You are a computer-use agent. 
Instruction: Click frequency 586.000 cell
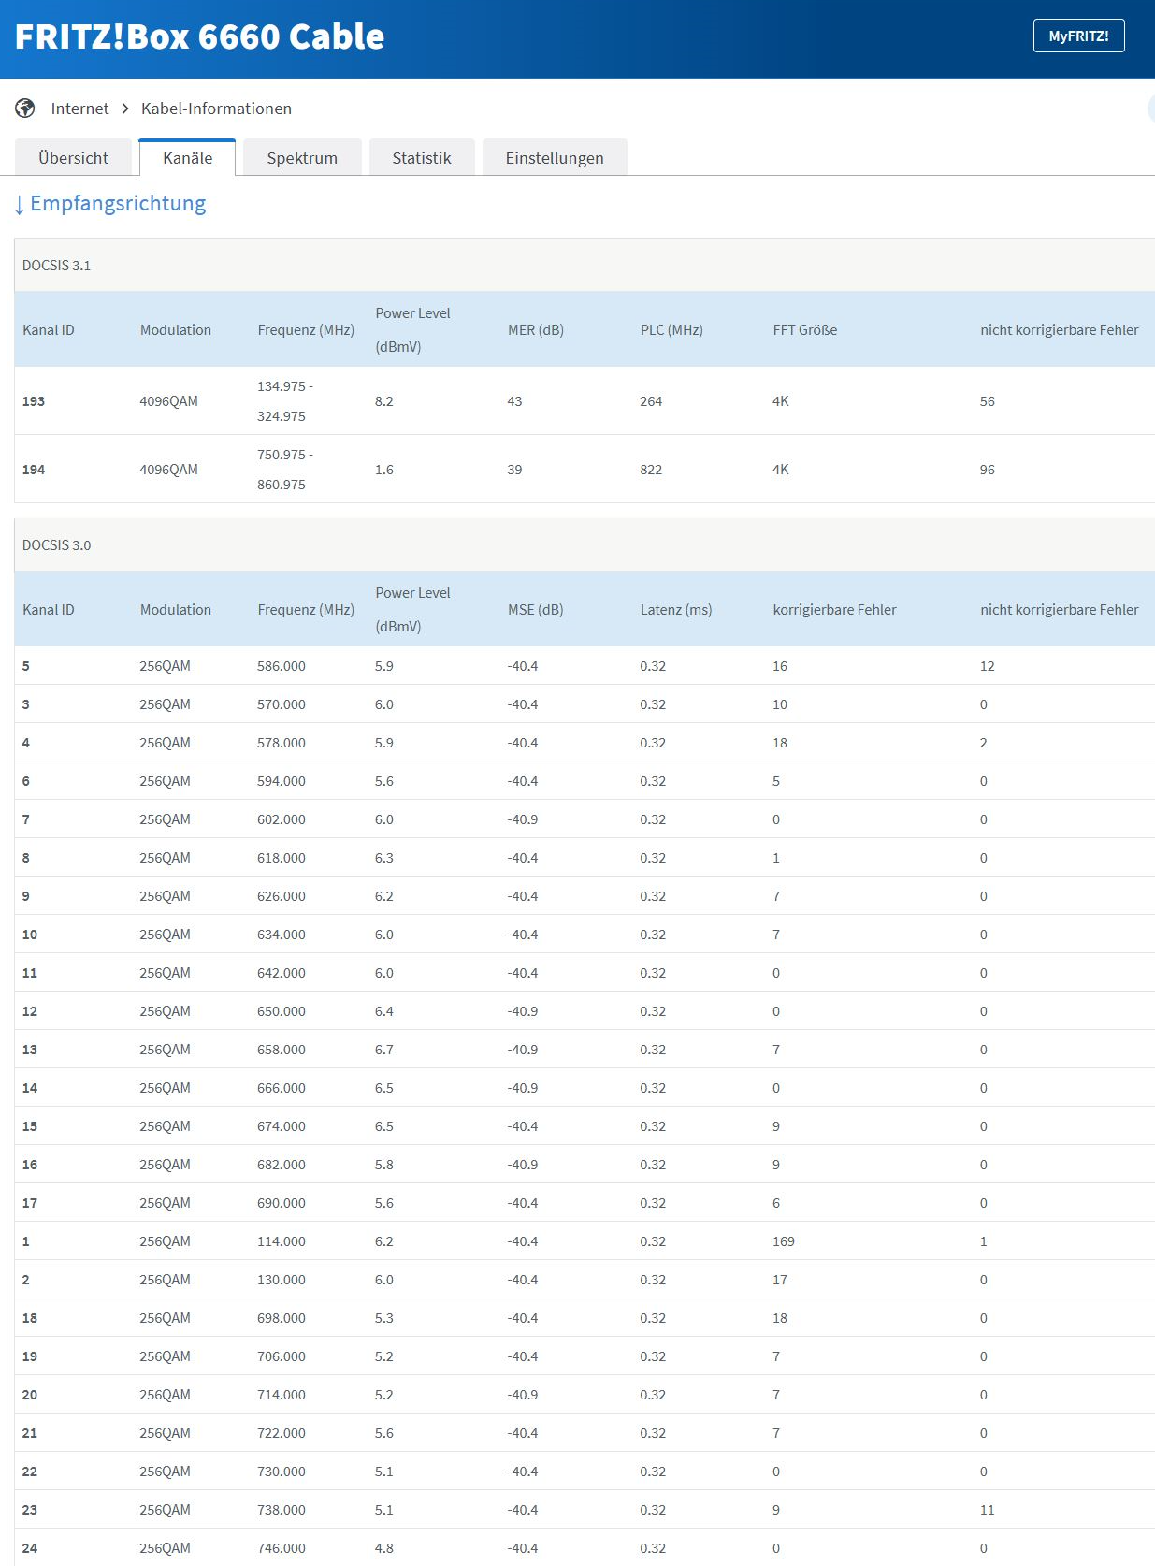[282, 666]
